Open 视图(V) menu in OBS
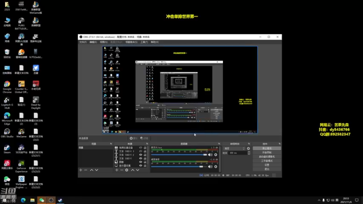The width and height of the screenshot is (363, 204). [x=103, y=42]
